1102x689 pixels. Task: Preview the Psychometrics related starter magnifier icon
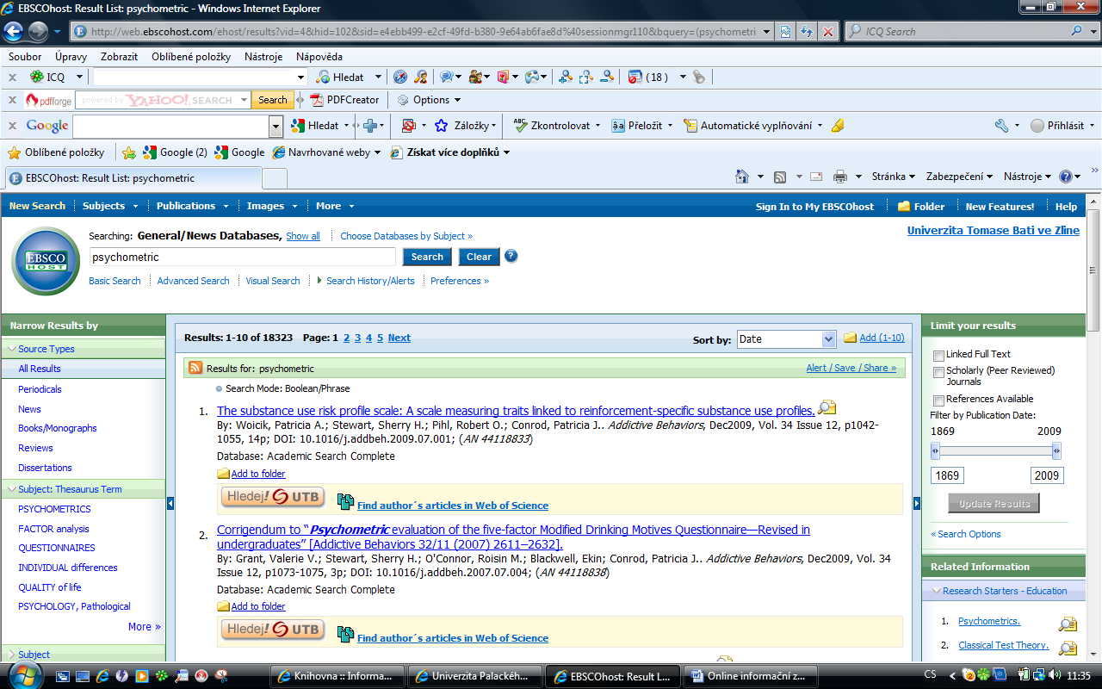tap(1068, 624)
